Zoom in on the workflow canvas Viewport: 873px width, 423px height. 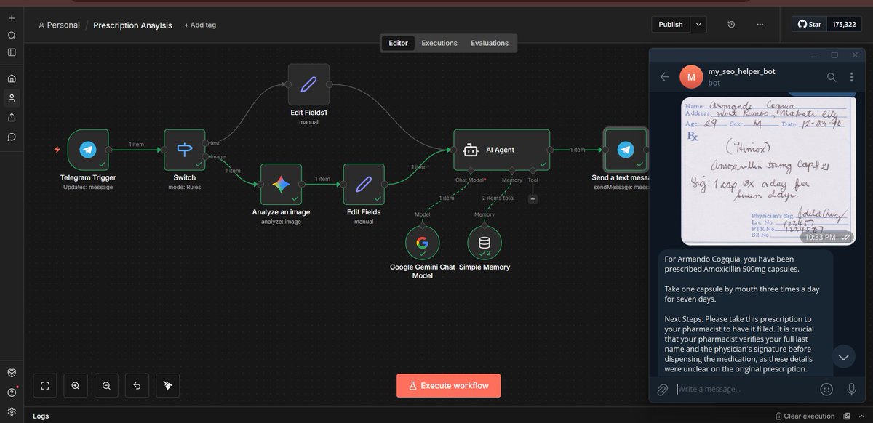76,386
